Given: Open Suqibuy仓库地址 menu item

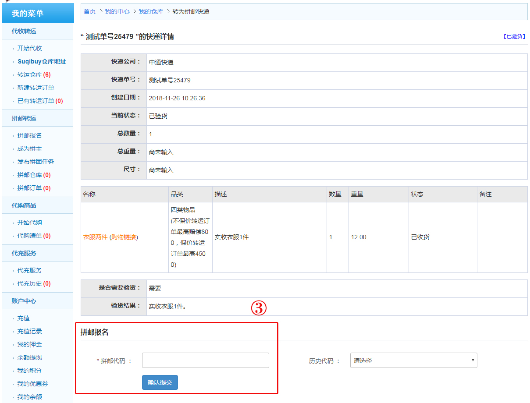Looking at the screenshot, I should (42, 61).
